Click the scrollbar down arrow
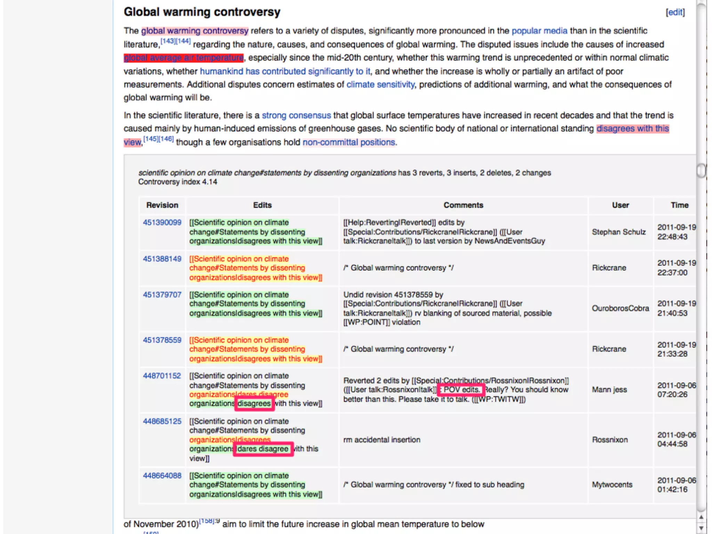Viewport: 712px width, 534px height. [701, 528]
